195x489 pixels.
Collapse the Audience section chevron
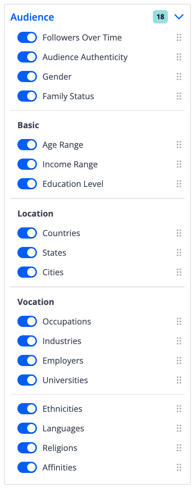coord(179,17)
